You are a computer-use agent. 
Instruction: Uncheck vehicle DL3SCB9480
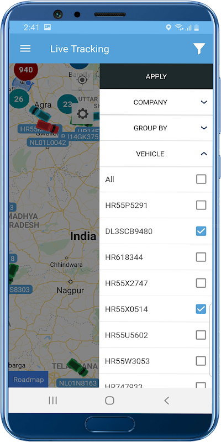pos(201,231)
